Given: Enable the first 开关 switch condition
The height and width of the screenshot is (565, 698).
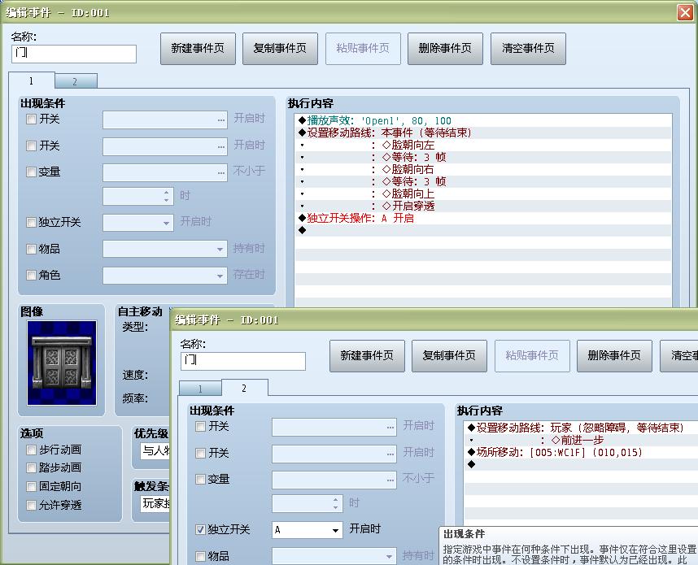Looking at the screenshot, I should tap(31, 120).
